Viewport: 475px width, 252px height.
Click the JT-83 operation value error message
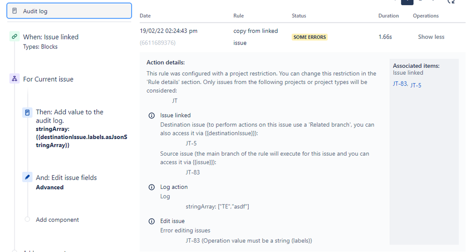pos(249,241)
